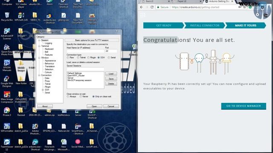Go to the GET READY step
Viewport: 273px width, 153px height.
[163, 25]
